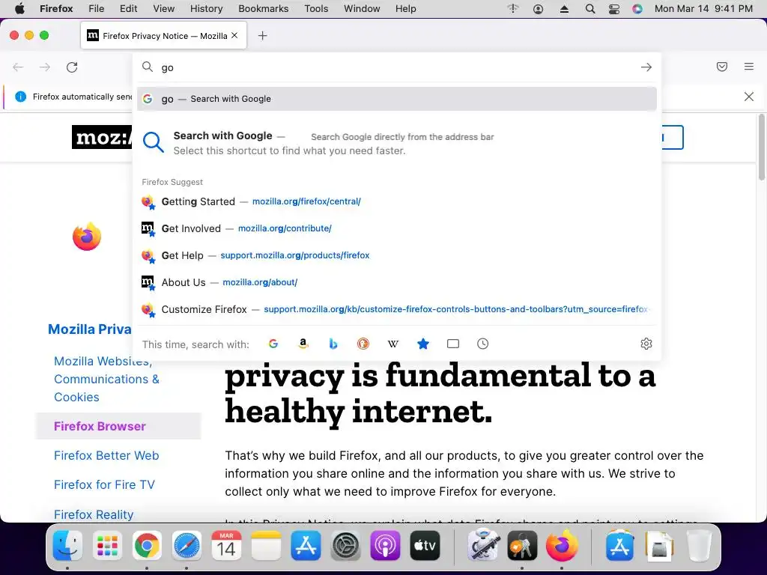
Task: Open Mozilla Websites, Communications & Cookies link
Action: point(106,379)
